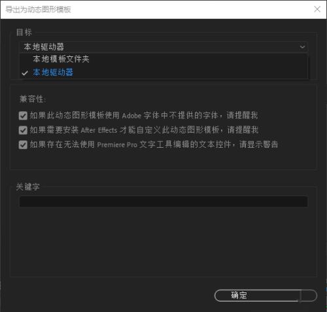Screen dimensions: 327x312
Task: Select 本地模板文件夹 from the dropdown list
Action: click(164, 59)
